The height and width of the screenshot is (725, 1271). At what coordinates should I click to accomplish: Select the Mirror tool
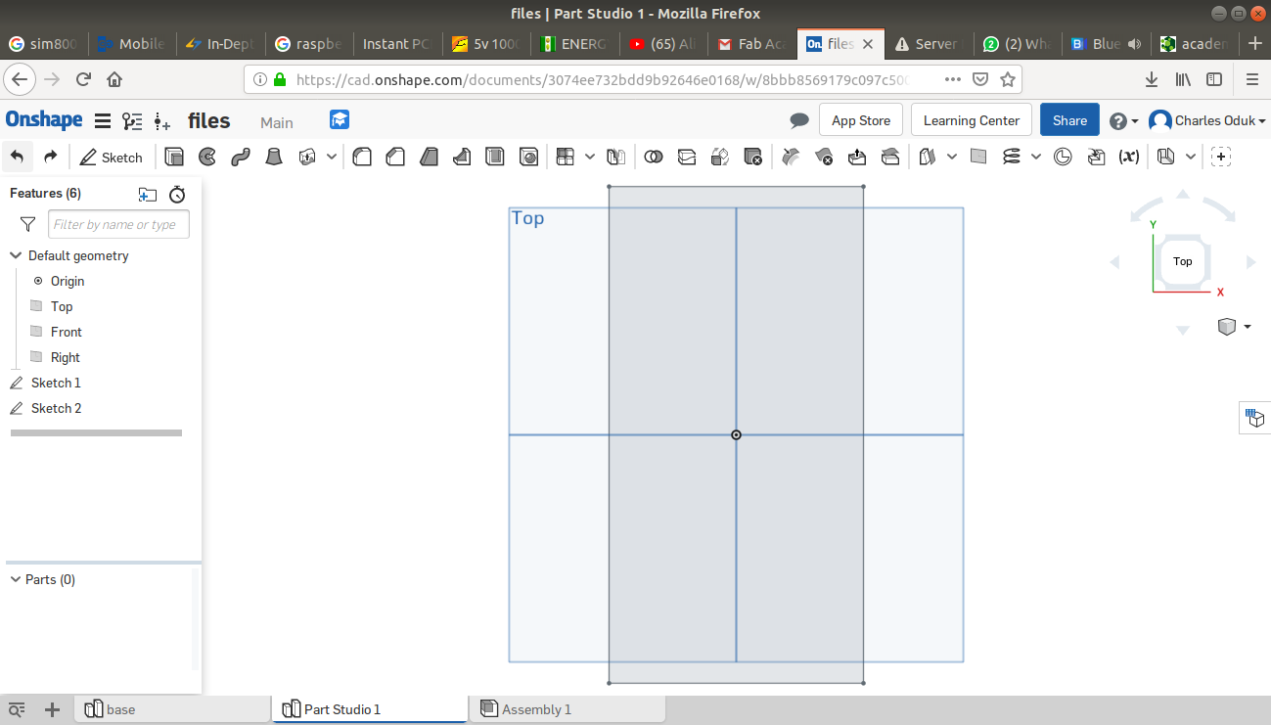(x=615, y=157)
